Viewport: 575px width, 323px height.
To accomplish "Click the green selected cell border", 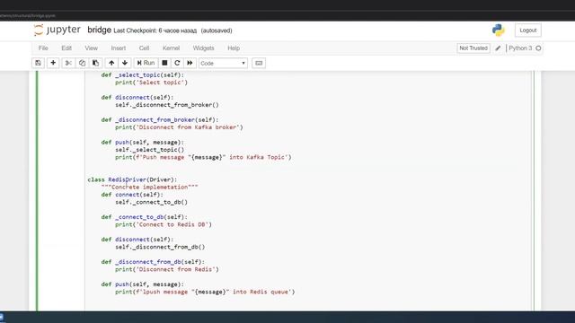I will pos(37,190).
